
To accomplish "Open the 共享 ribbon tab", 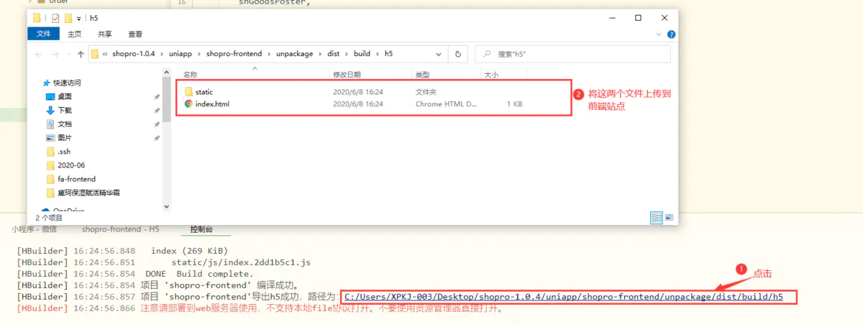I will [x=105, y=33].
